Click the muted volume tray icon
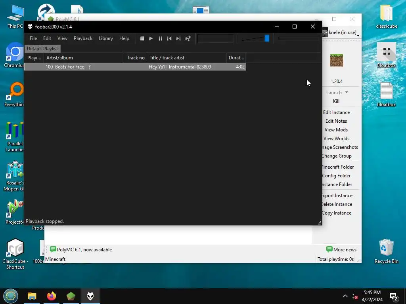This screenshot has height=304, width=406. tap(354, 296)
